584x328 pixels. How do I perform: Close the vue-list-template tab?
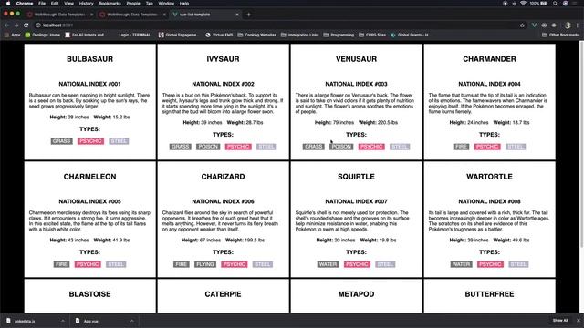click(x=237, y=15)
